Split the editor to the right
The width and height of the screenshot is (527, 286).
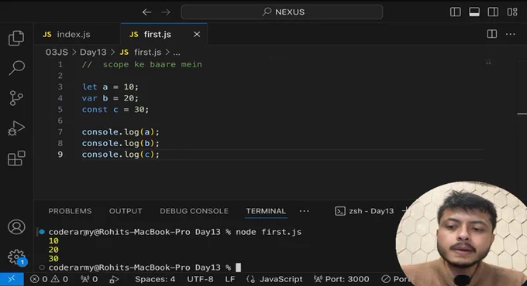[491, 34]
